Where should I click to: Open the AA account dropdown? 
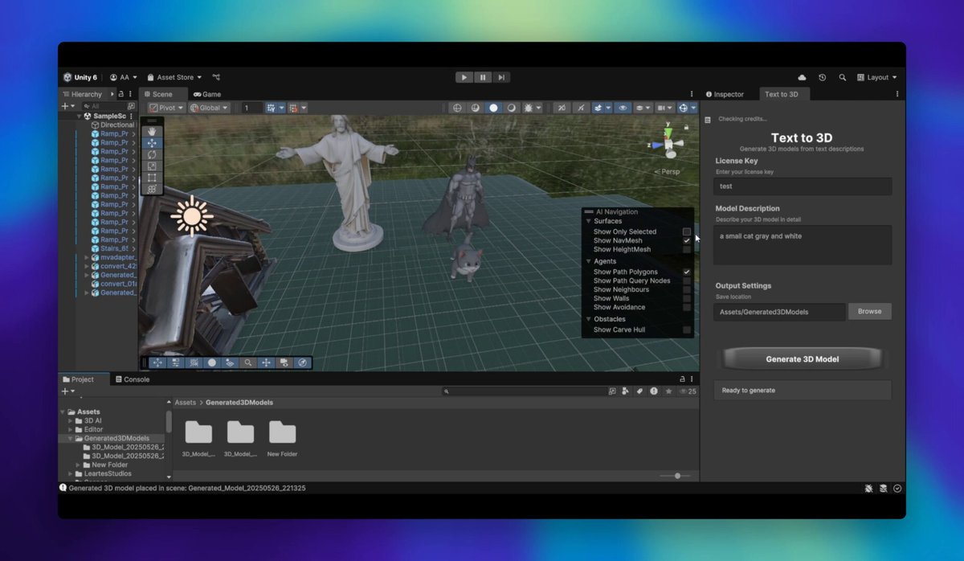(124, 77)
